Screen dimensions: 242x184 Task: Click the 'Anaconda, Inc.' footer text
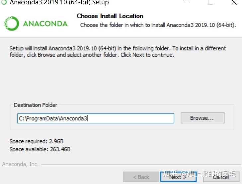point(20,164)
